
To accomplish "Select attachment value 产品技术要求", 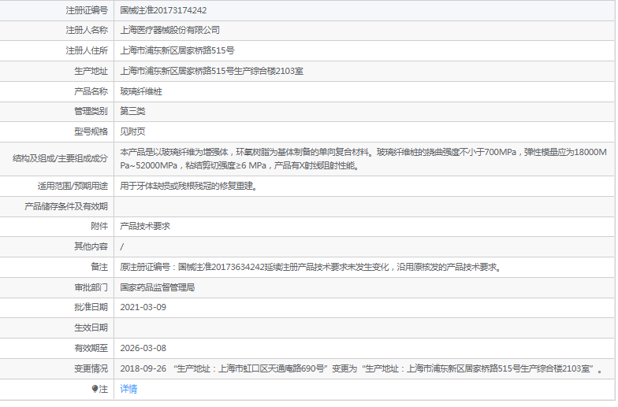I will (x=145, y=226).
